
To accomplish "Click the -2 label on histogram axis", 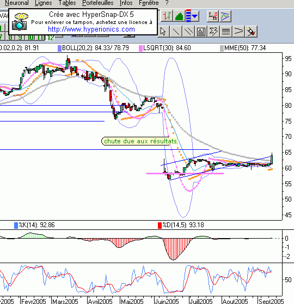I will click(x=287, y=256).
